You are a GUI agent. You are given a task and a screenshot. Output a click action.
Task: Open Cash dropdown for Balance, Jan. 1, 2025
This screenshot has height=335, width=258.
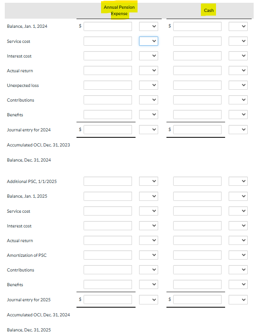click(x=238, y=196)
